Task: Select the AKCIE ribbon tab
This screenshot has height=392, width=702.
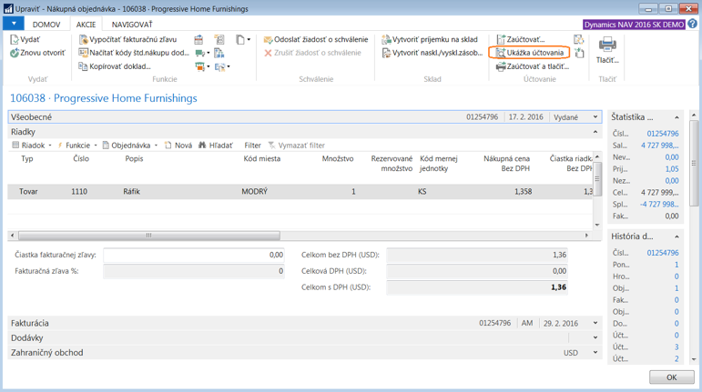Action: 86,25
